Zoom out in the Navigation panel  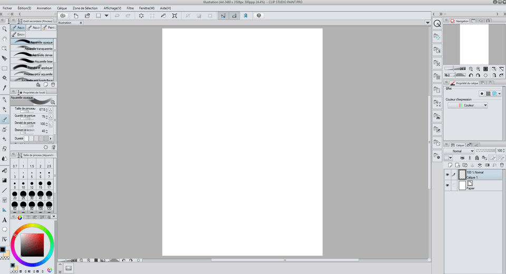coord(471,69)
